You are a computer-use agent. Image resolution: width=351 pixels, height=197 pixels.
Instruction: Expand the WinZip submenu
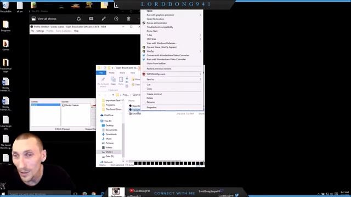pos(172,51)
